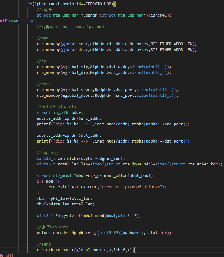Click the printf "dip: %s:%d" line

click(113, 141)
